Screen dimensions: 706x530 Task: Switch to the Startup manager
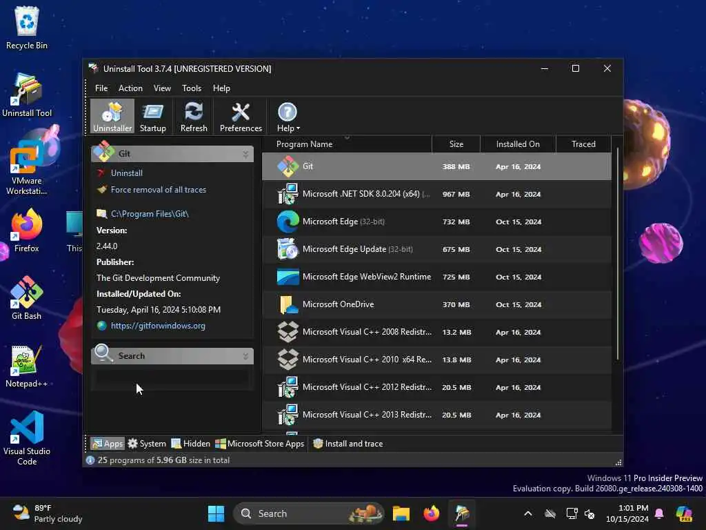pos(152,116)
